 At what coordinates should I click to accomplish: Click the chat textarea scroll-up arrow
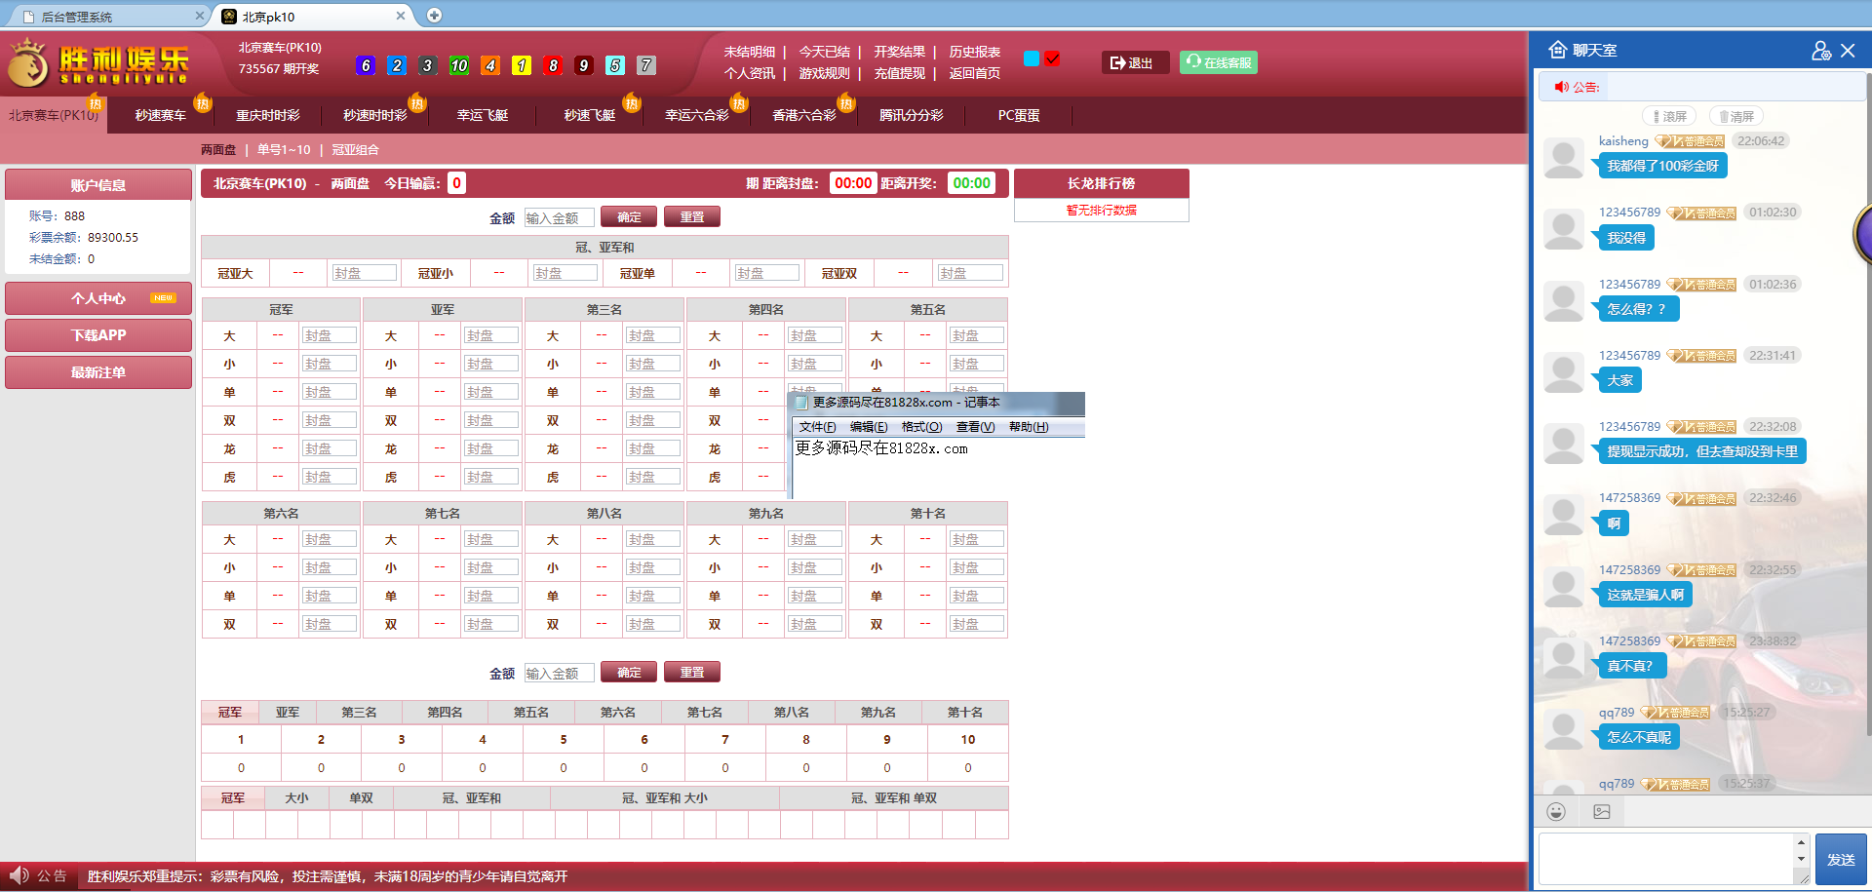(1801, 842)
